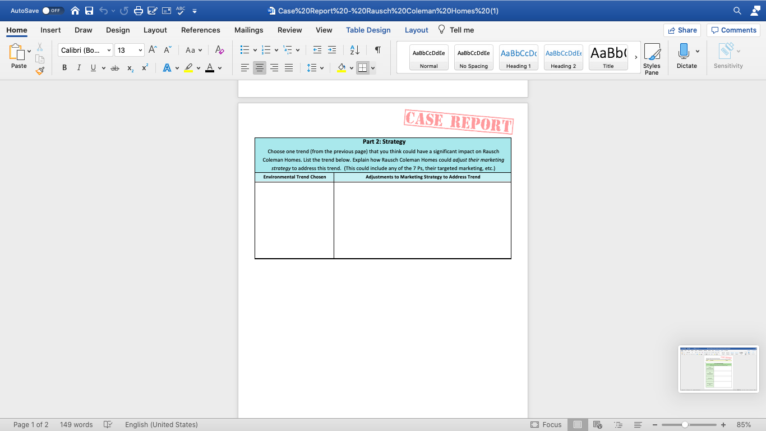
Task: Open the Insert tab
Action: (50, 30)
